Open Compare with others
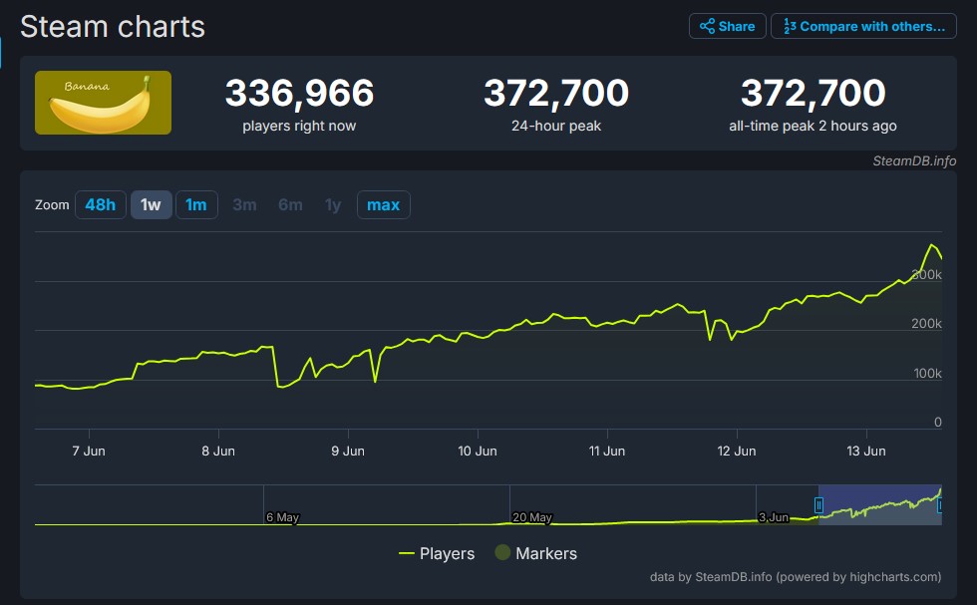 pyautogui.click(x=863, y=26)
